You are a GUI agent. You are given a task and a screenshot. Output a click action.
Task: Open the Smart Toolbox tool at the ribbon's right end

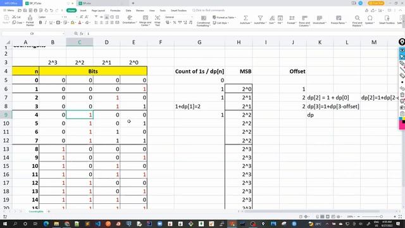387,20
